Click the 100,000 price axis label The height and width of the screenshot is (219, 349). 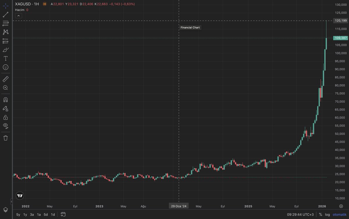point(341,53)
